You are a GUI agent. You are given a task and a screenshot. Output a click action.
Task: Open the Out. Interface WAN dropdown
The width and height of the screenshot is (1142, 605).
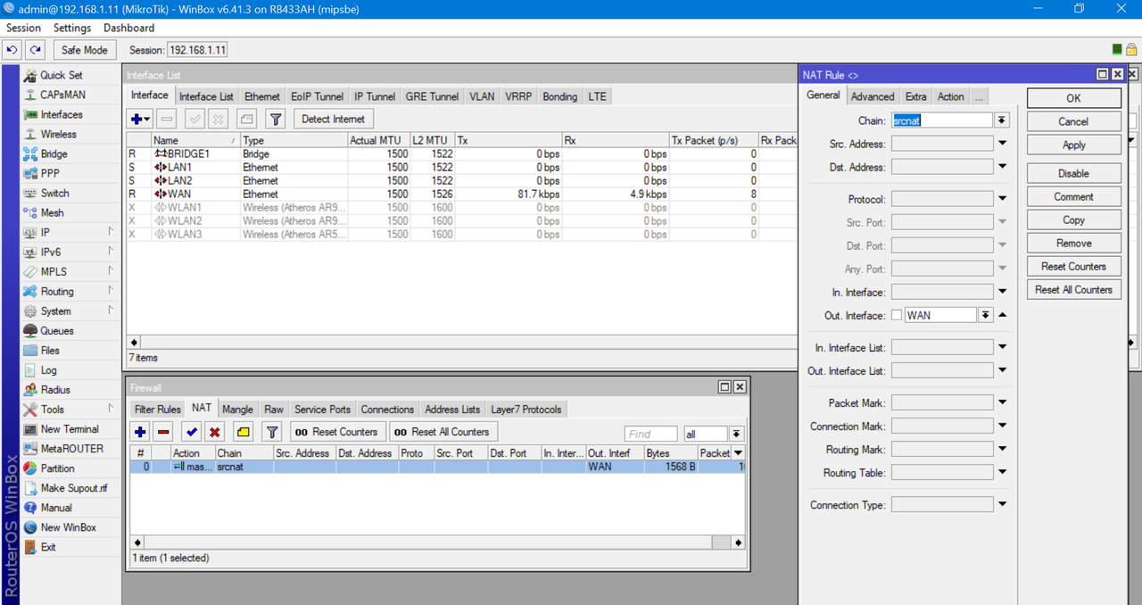tap(985, 315)
